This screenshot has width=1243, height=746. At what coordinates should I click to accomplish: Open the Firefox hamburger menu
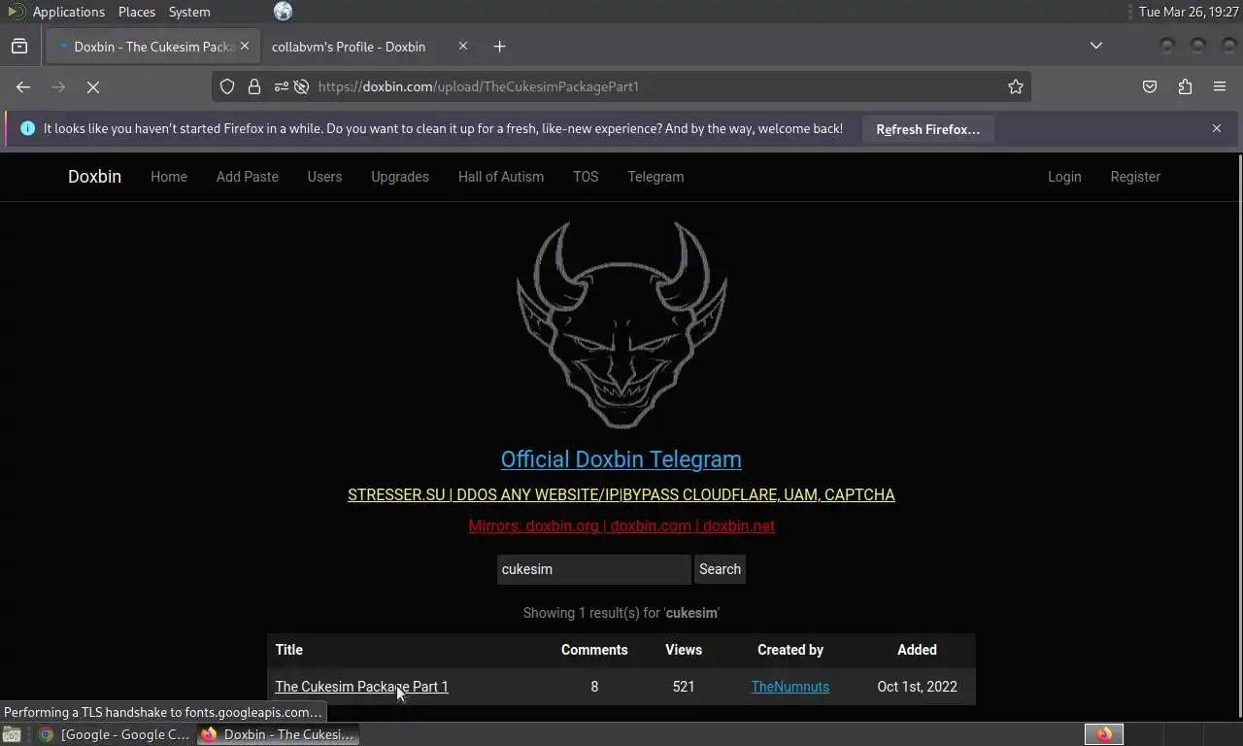(1220, 86)
